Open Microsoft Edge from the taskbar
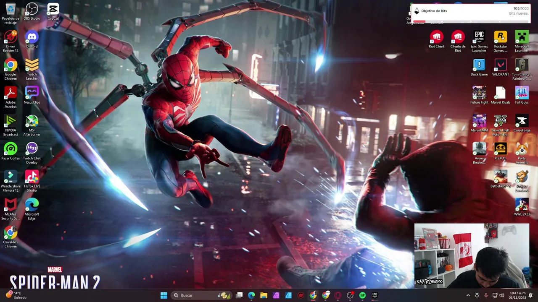 251,295
